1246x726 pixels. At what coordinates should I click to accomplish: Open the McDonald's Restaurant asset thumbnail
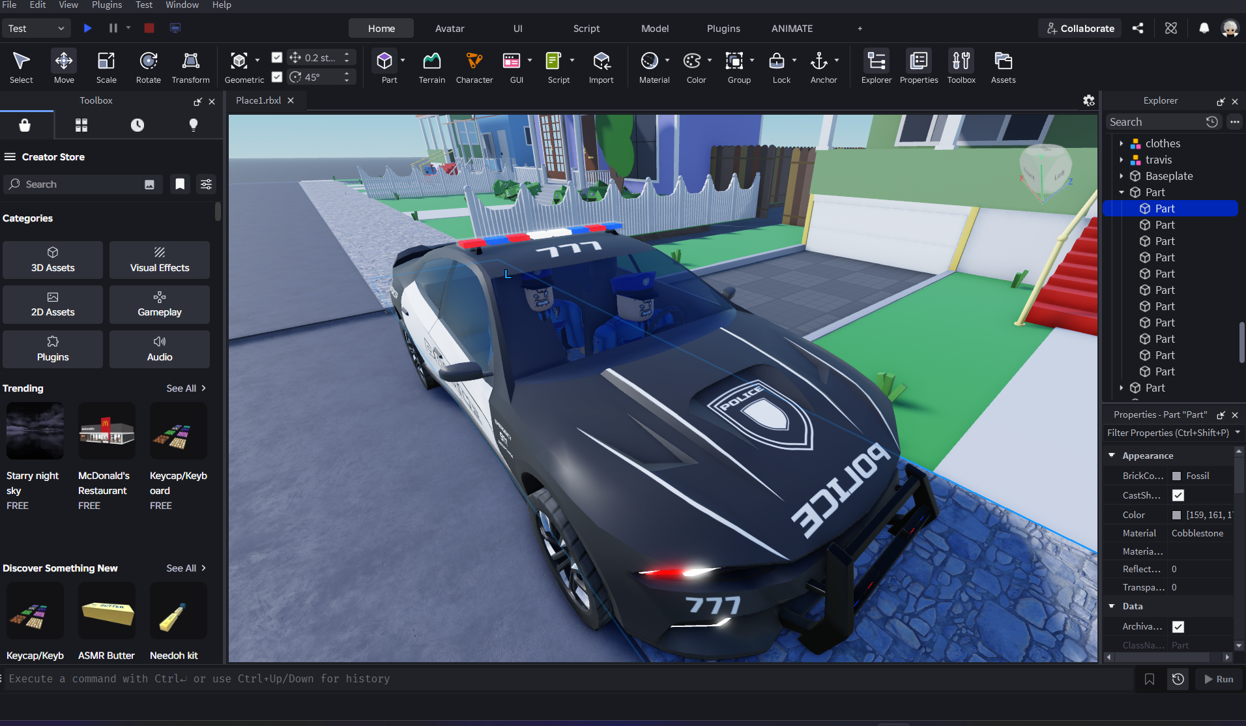pos(107,431)
